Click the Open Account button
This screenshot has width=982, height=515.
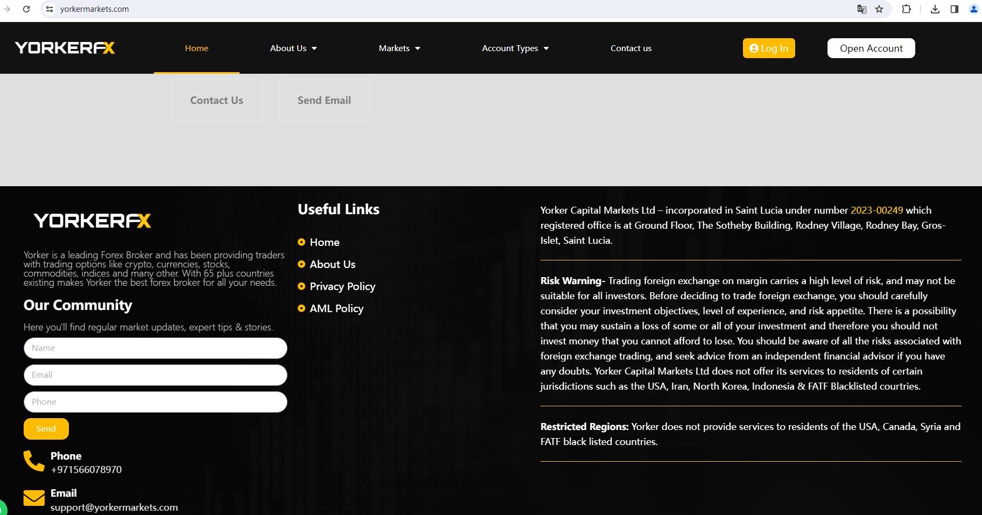[871, 48]
